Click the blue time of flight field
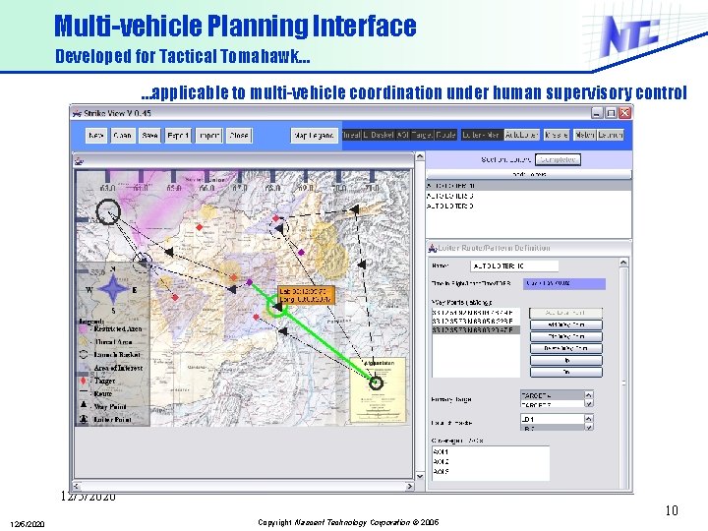 (x=564, y=283)
